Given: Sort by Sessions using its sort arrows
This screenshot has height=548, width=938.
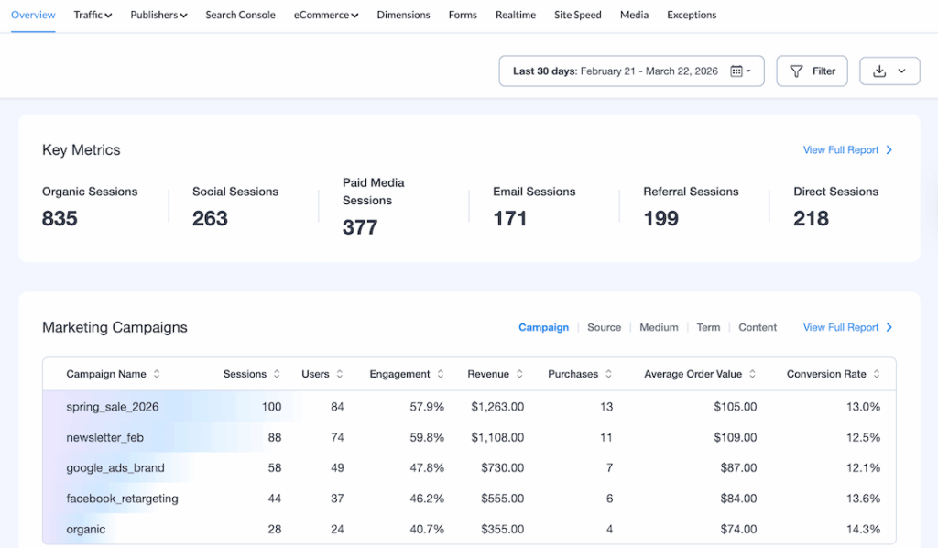Looking at the screenshot, I should tap(275, 374).
